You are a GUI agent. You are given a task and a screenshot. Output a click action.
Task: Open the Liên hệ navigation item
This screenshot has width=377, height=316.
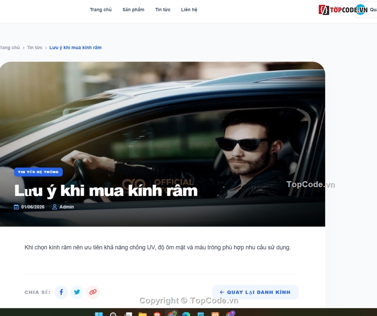189,10
